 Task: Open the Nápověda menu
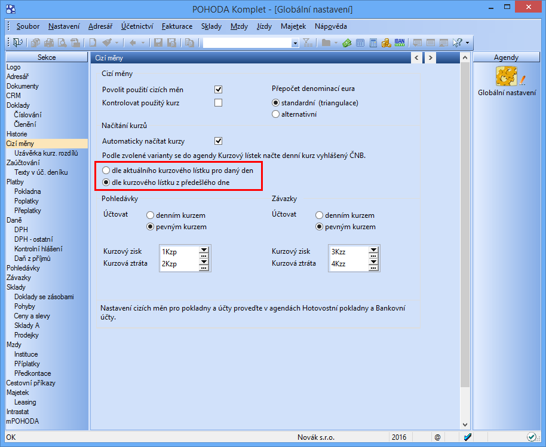point(331,26)
